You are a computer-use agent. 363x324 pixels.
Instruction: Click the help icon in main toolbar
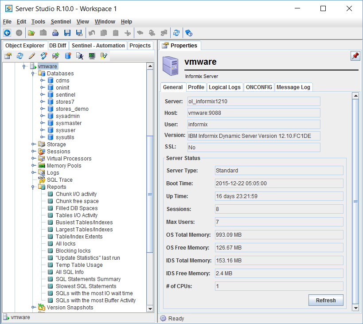(x=188, y=33)
